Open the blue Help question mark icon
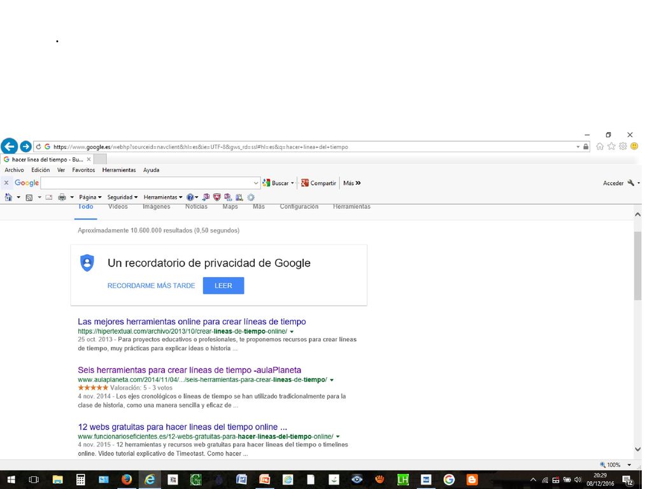The height and width of the screenshot is (489, 652). [x=190, y=197]
